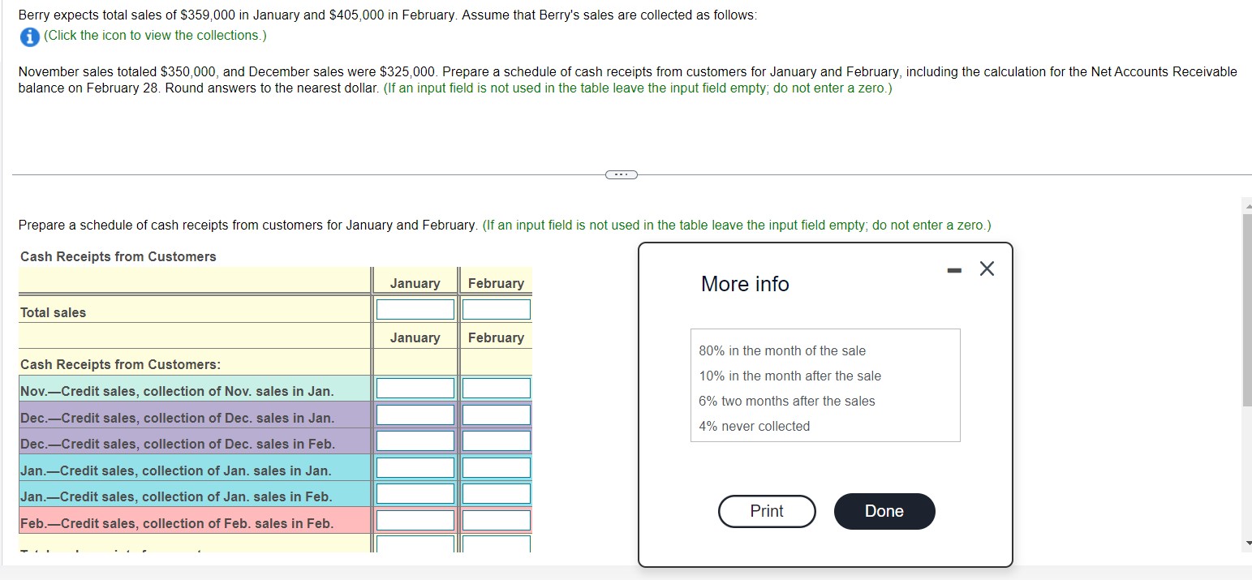Click the More info dialog title
Viewport: 1252px width, 580px height.
point(744,283)
